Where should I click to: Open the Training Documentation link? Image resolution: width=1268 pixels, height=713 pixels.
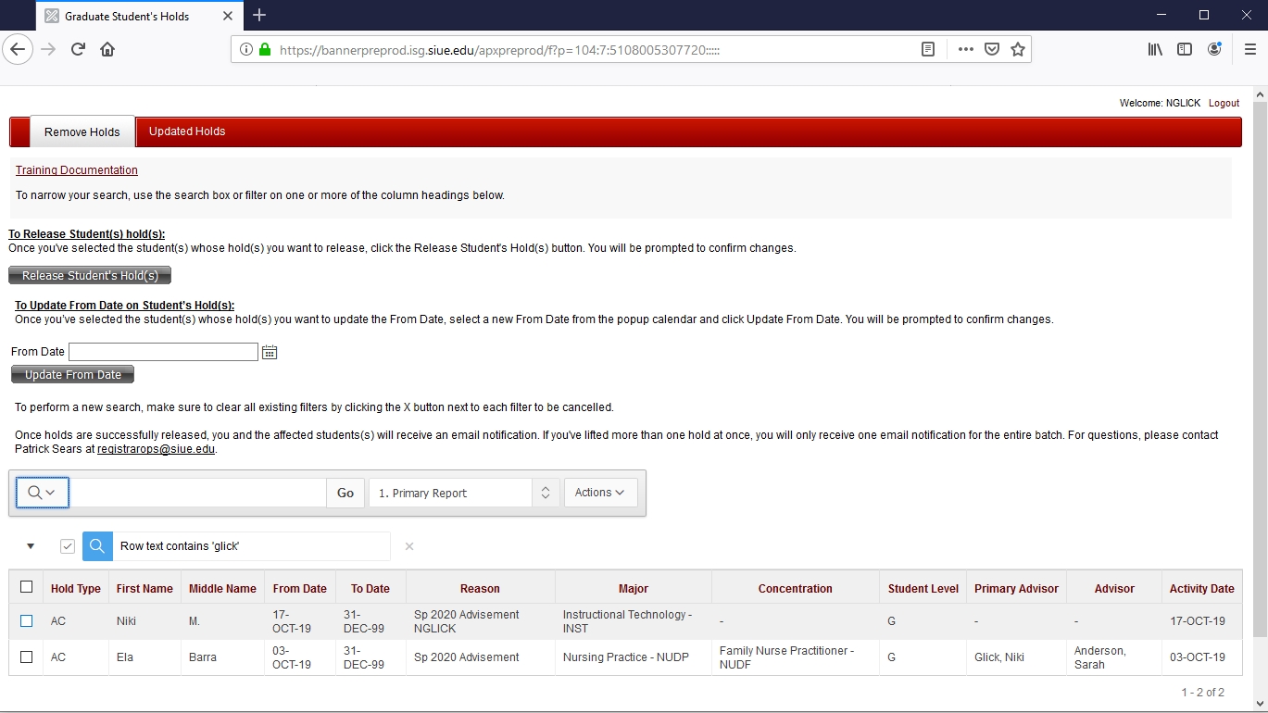point(77,170)
